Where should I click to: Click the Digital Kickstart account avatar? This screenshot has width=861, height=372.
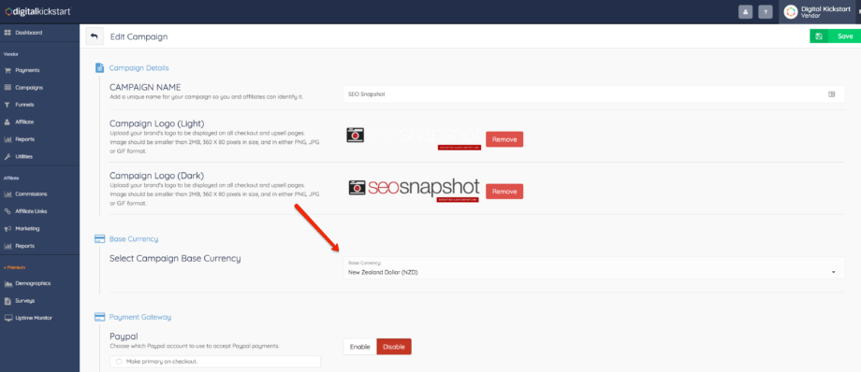tap(791, 11)
